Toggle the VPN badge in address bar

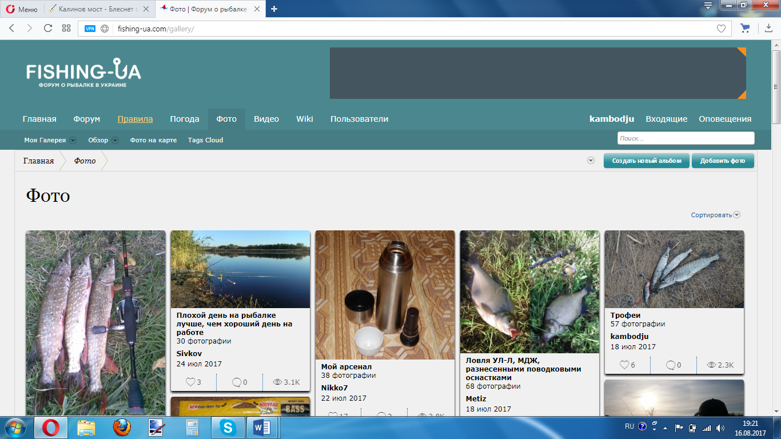click(x=90, y=29)
